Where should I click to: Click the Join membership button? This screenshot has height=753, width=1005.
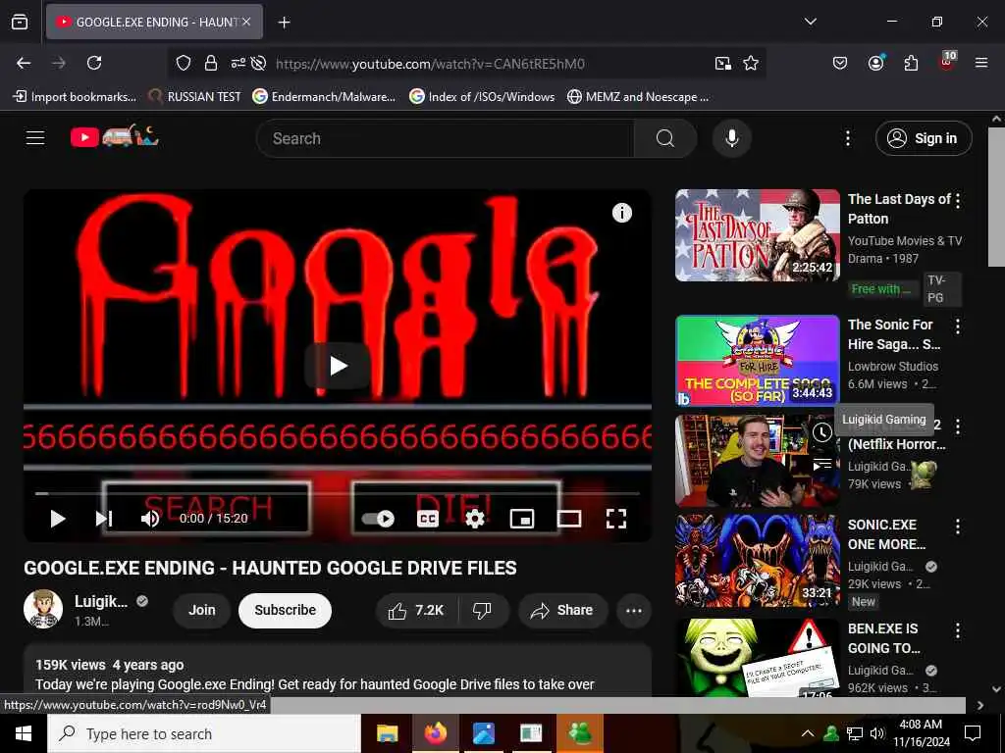point(201,610)
